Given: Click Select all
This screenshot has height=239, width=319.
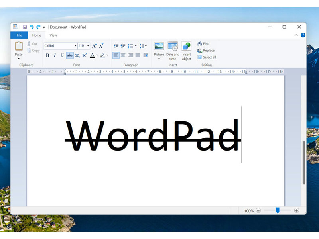Looking at the screenshot, I should (x=207, y=57).
